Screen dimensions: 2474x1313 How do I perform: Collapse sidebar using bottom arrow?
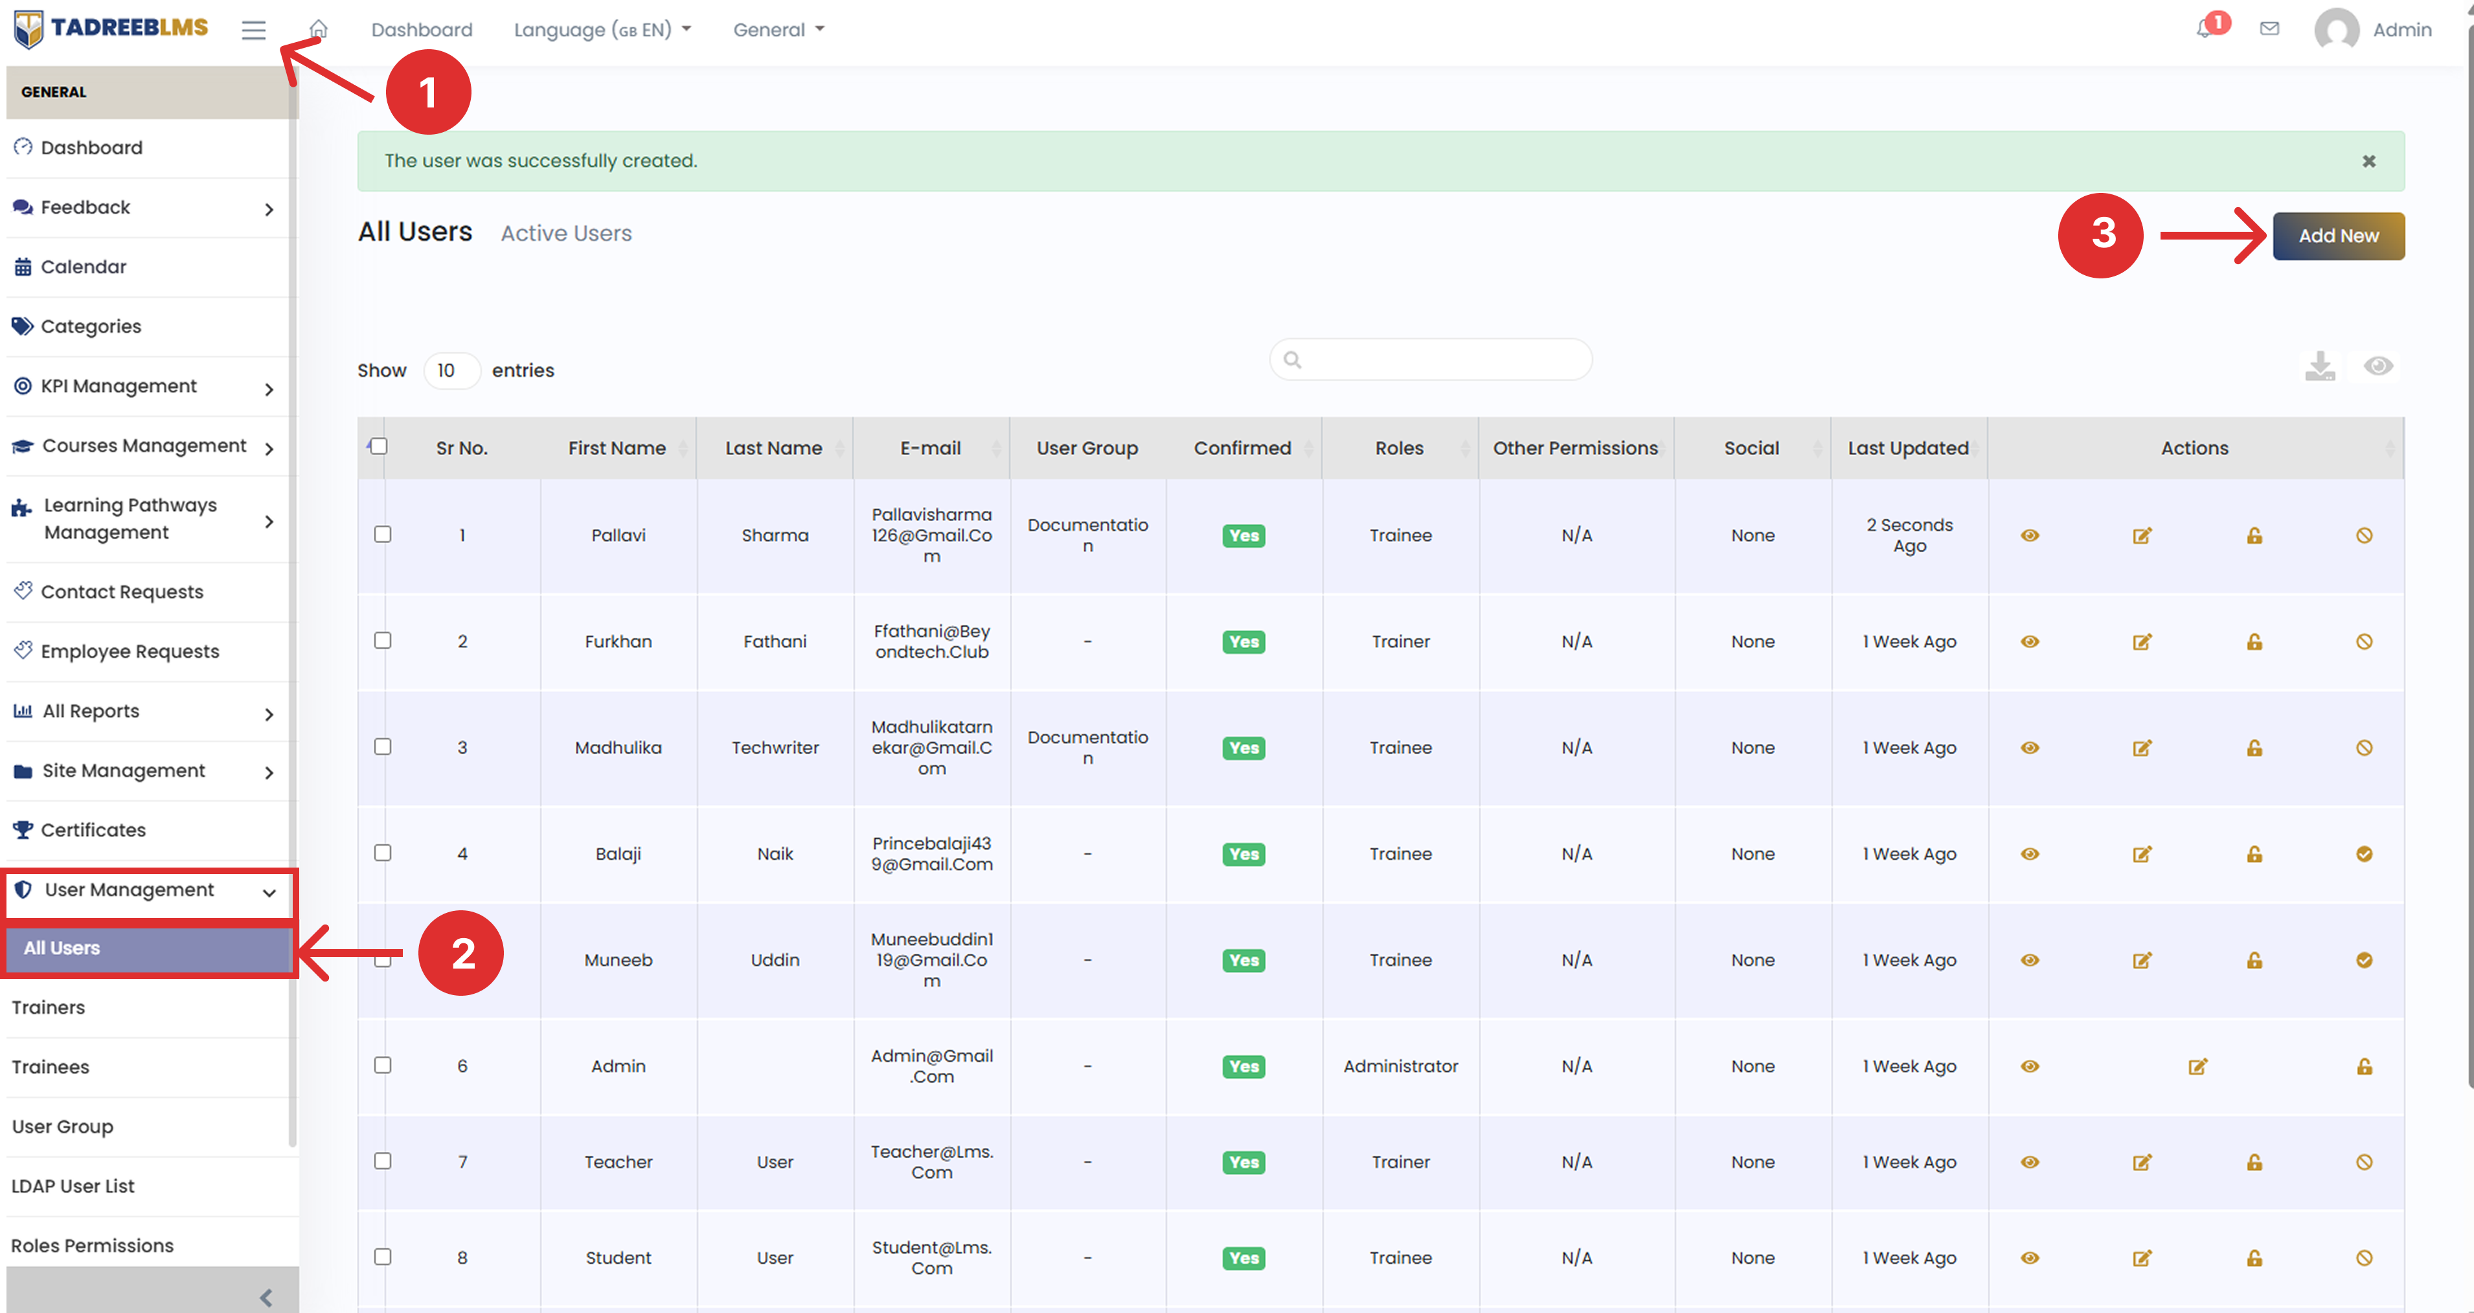[266, 1299]
